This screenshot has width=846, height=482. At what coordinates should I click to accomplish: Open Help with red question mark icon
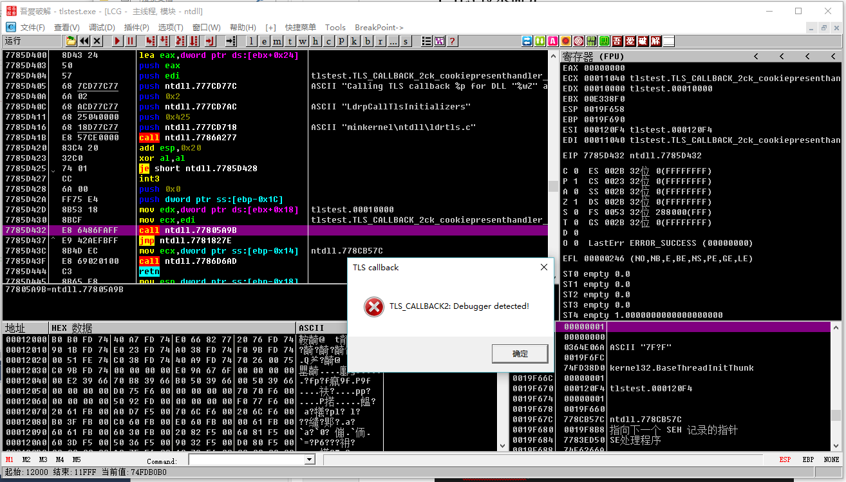pos(452,41)
